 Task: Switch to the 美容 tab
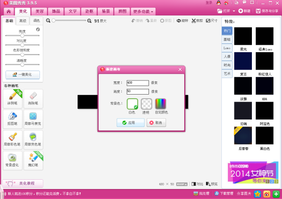[39, 11]
